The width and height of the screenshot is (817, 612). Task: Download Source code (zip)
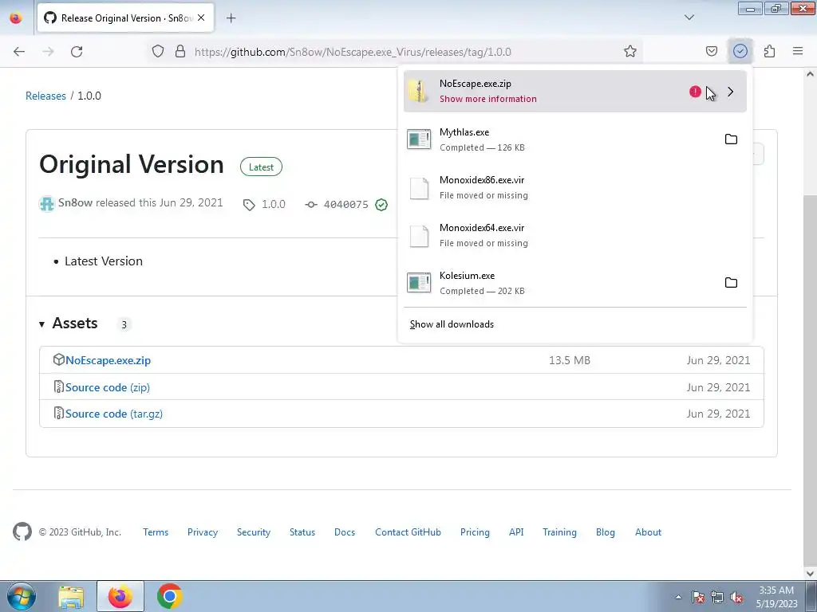[108, 387]
